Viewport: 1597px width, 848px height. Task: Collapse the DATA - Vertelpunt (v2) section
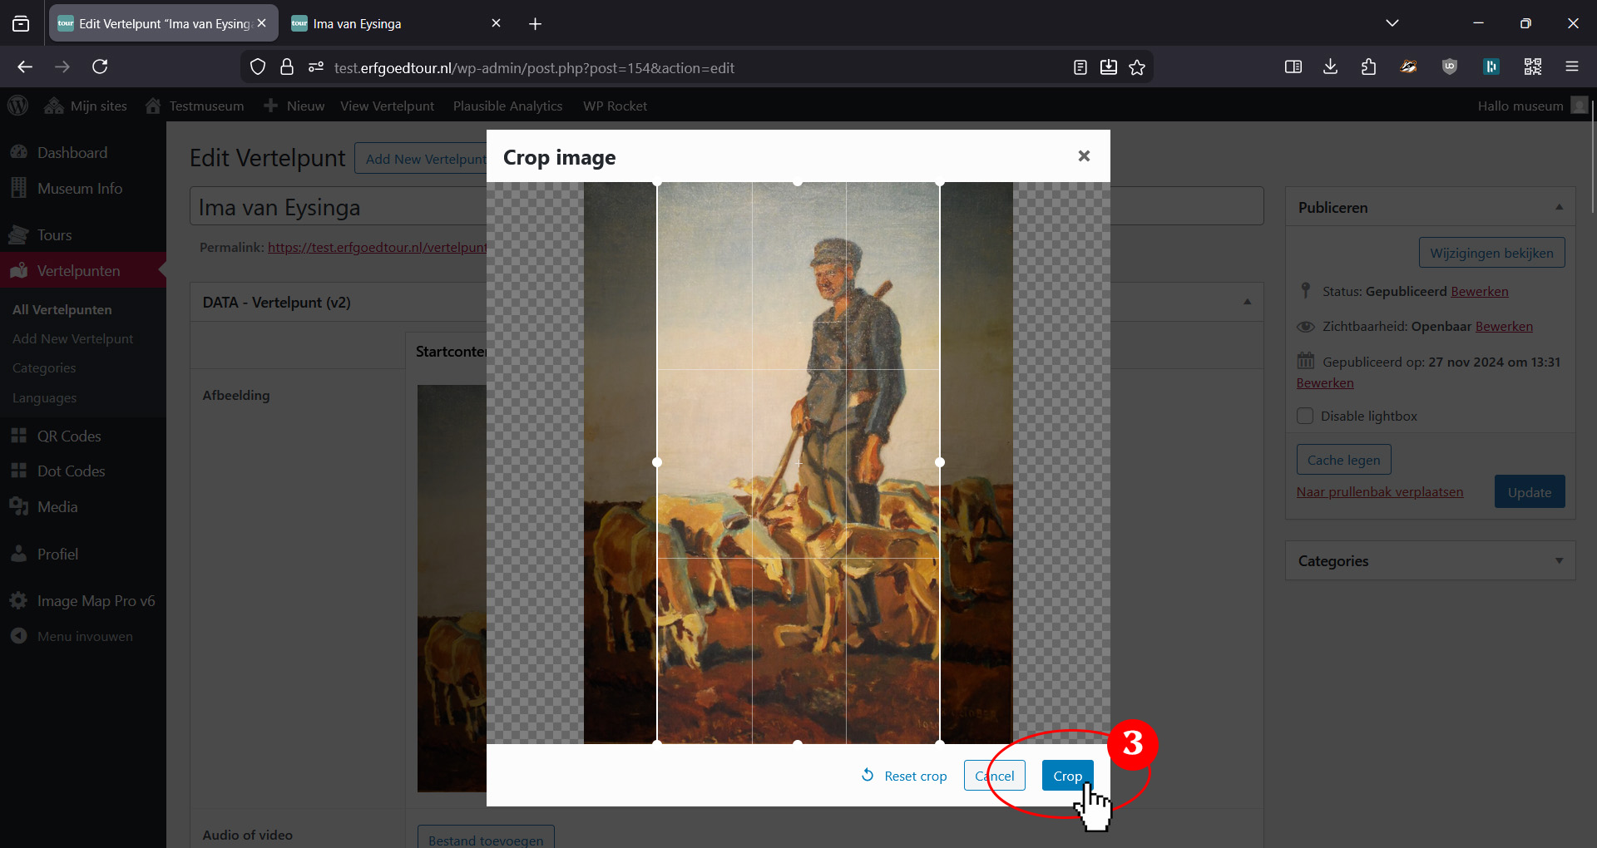pyautogui.click(x=1247, y=302)
